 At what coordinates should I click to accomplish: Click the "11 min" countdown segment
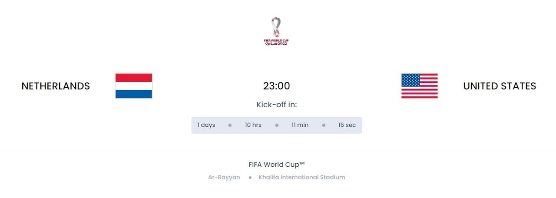coord(300,125)
